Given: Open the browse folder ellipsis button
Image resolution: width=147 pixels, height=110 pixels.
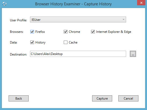Looking at the screenshot, I should [x=133, y=54].
